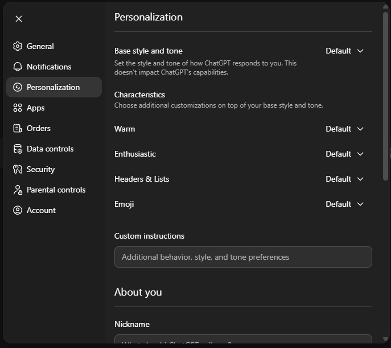The height and width of the screenshot is (348, 391).
Task: Click the Account profile icon
Action: [18, 210]
